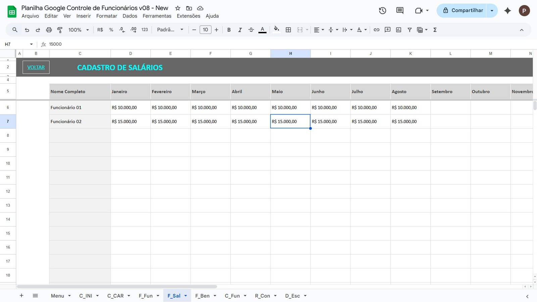Switch to the F_Ben sheet tab

(x=203, y=296)
